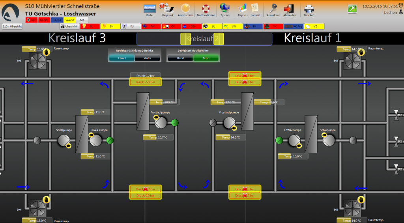Click the Temp: 20.0 °C value
This screenshot has width=404, height=223.
pos(269,102)
